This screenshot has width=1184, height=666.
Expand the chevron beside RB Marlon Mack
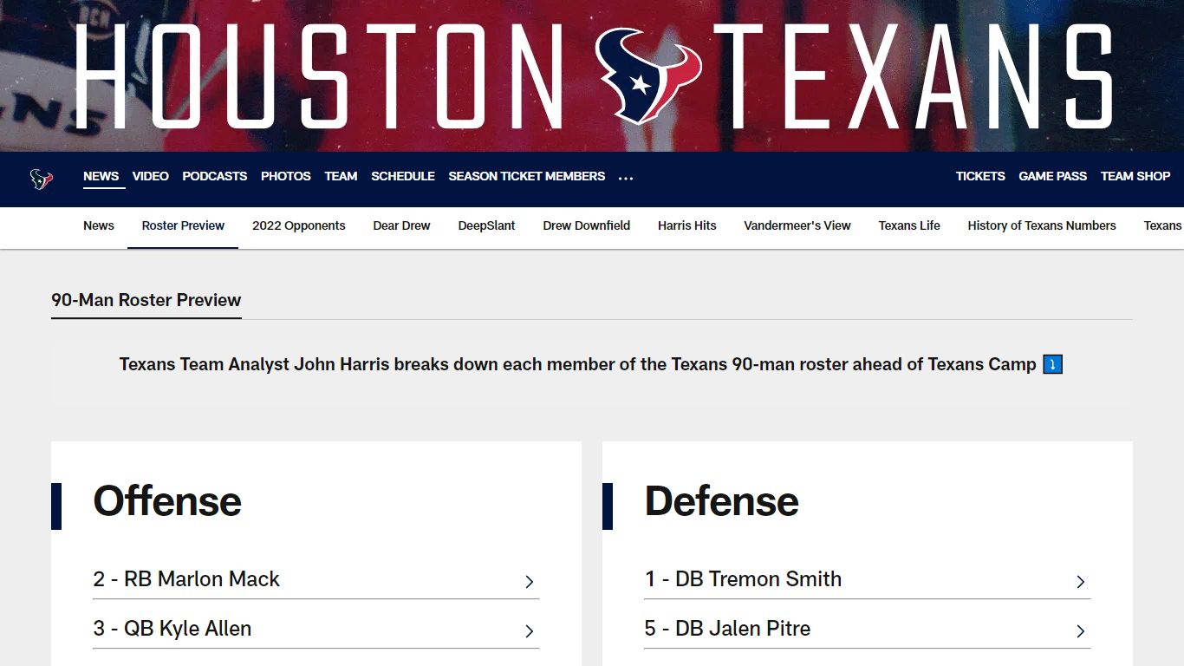[x=529, y=582]
